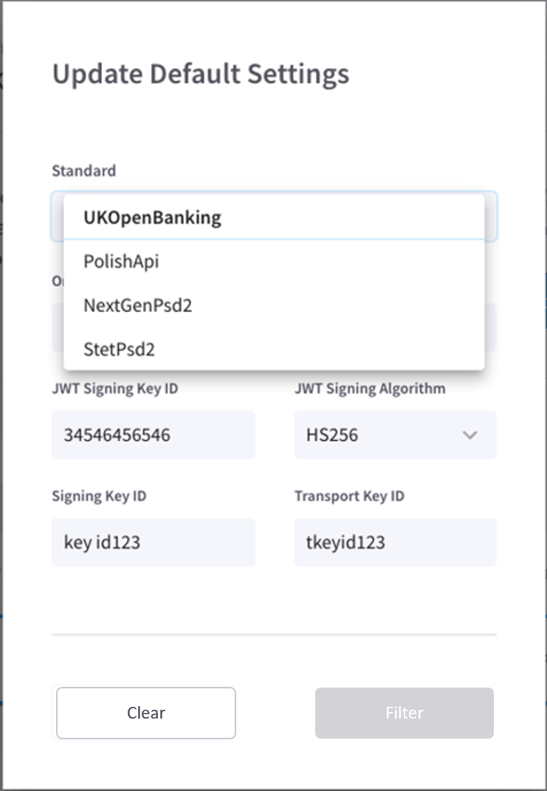Click the HS256 selected value text
547x791 pixels.
pyautogui.click(x=332, y=435)
